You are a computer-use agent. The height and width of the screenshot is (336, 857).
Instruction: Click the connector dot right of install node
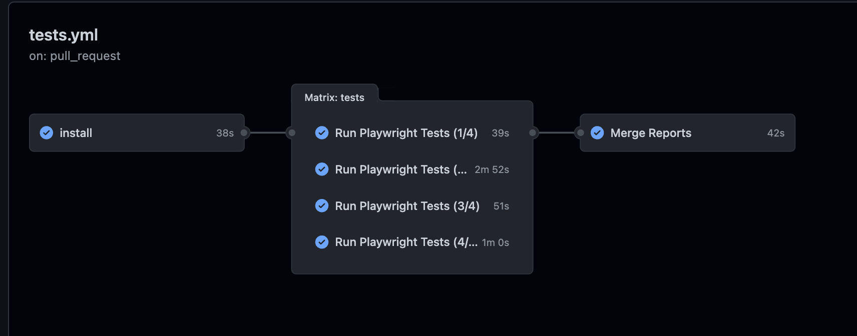coord(244,132)
